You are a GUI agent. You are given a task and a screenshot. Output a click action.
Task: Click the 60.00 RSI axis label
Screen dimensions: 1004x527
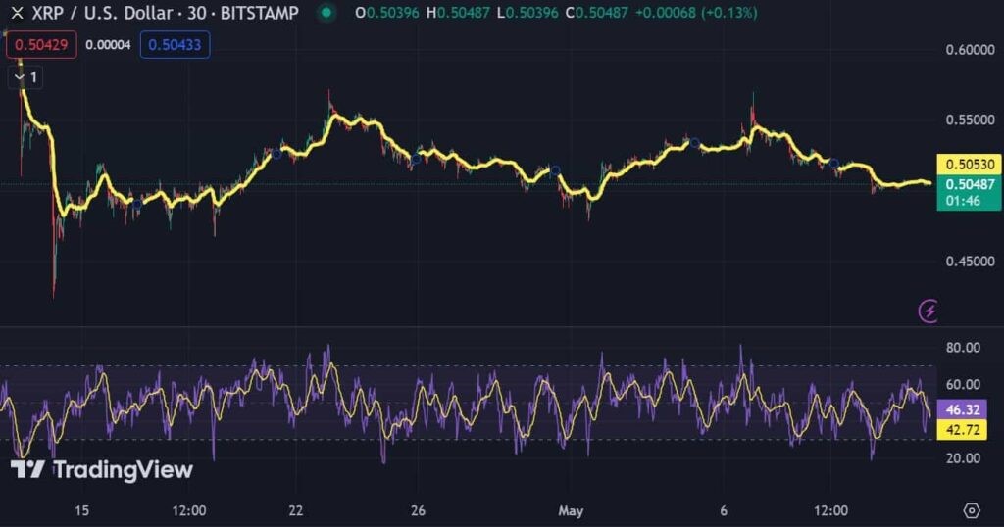click(963, 384)
